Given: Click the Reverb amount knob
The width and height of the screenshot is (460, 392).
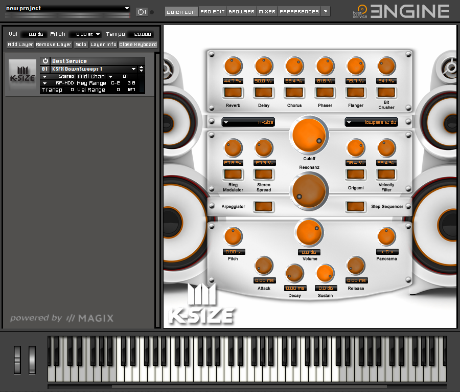Looking at the screenshot, I should [233, 66].
